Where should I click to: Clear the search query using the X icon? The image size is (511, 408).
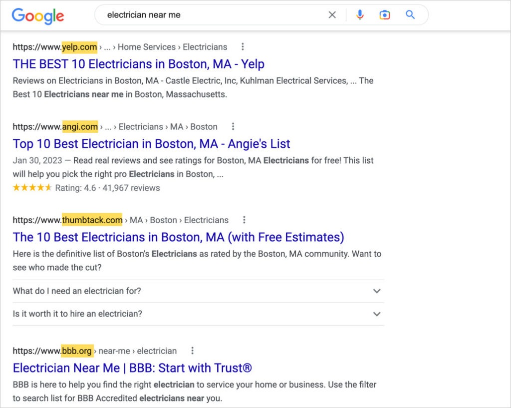point(332,15)
